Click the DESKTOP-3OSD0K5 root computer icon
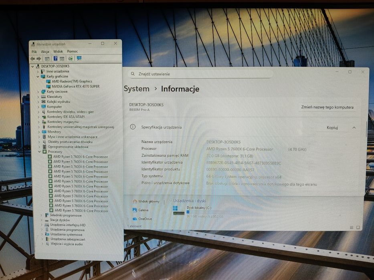The height and width of the screenshot is (280, 374). (x=38, y=66)
